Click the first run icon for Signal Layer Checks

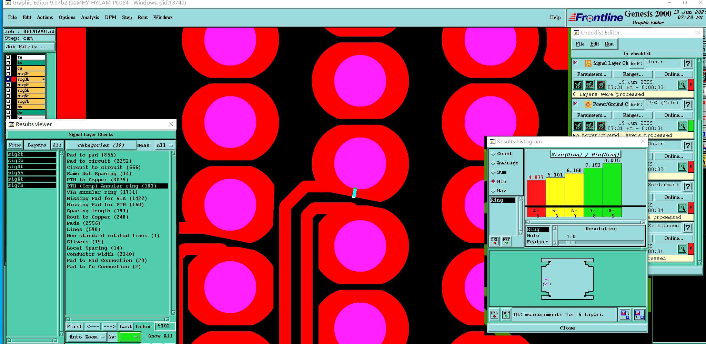[578, 85]
